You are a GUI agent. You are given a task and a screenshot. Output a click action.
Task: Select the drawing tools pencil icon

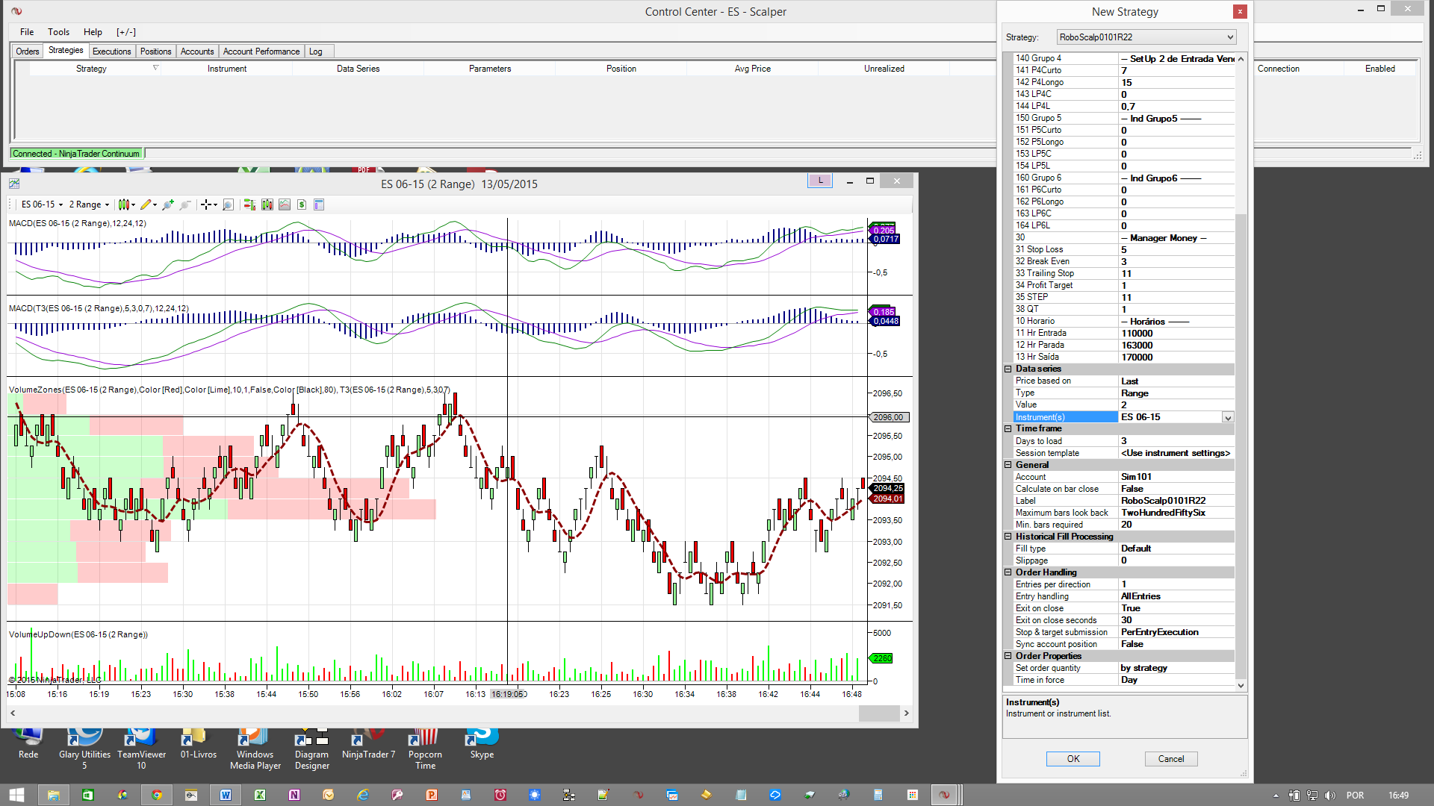pos(146,204)
